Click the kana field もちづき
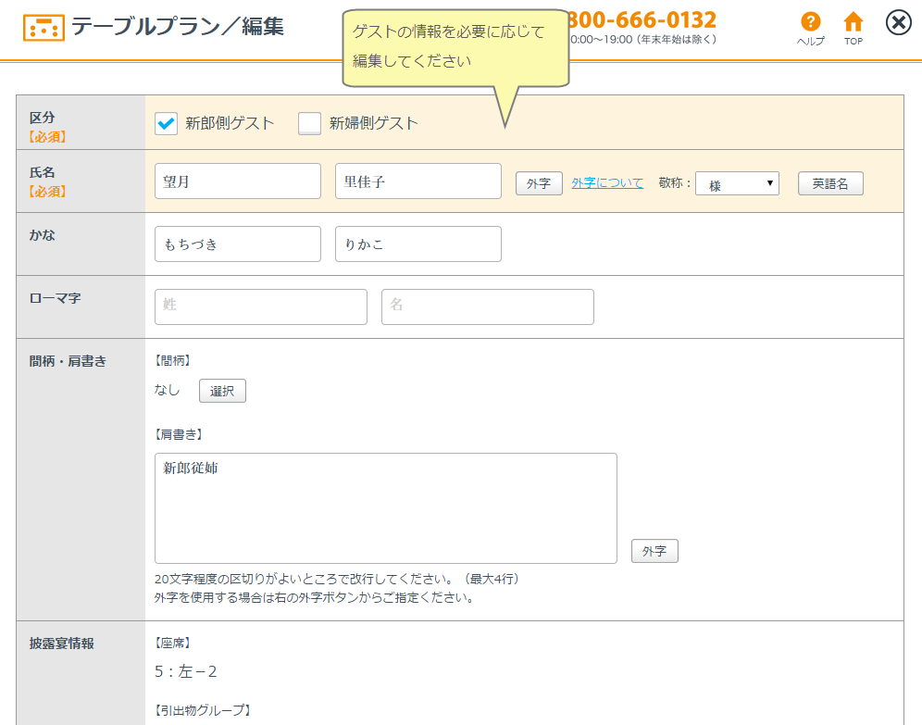 pyautogui.click(x=238, y=244)
